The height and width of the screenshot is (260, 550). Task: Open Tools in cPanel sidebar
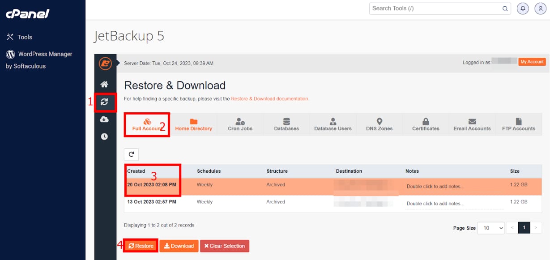coord(19,37)
